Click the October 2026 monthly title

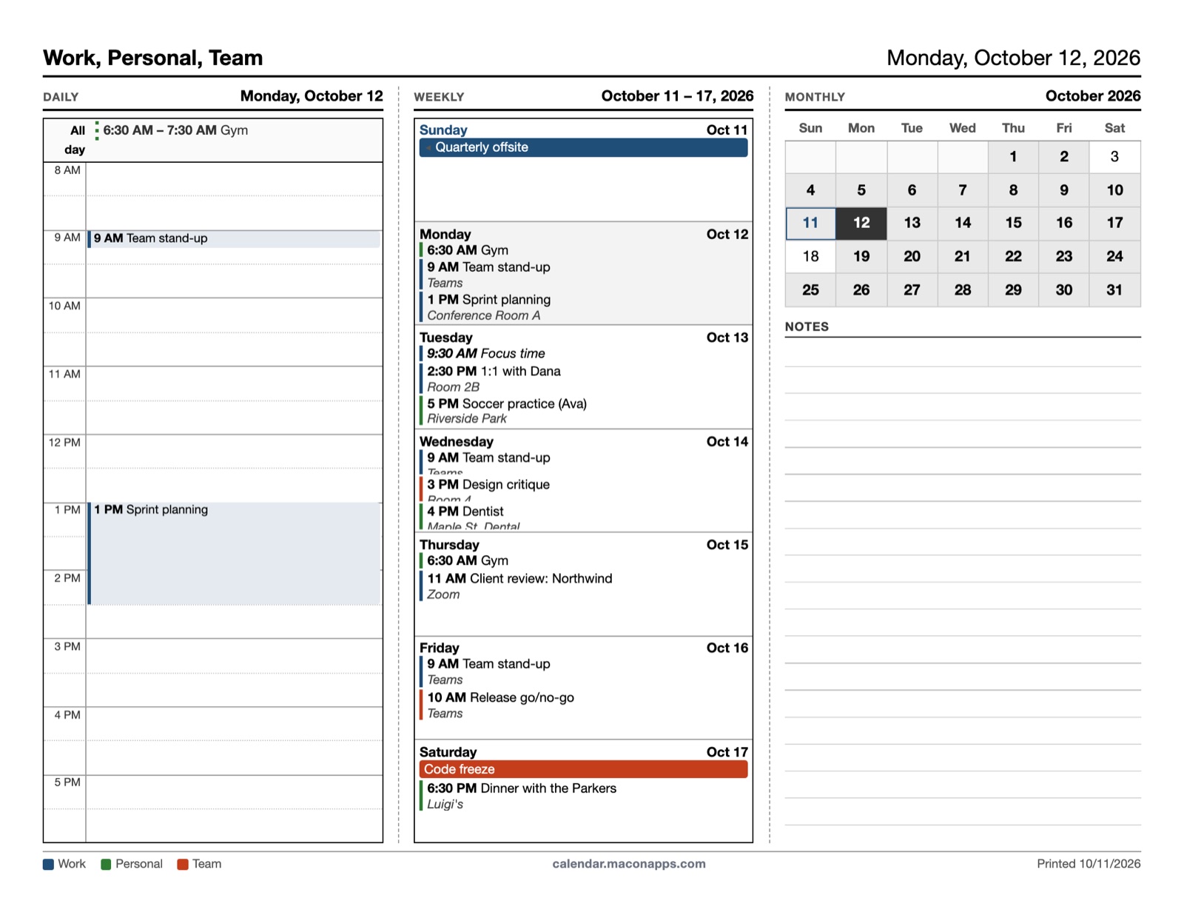pos(1092,96)
